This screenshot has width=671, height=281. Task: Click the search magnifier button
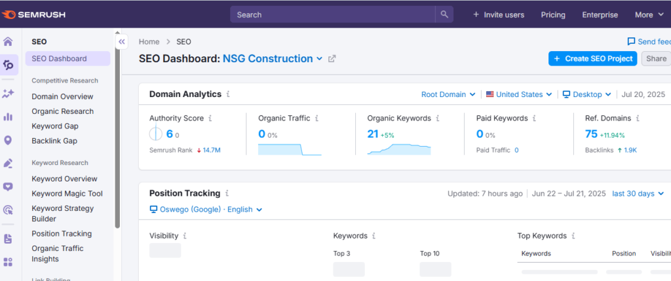pyautogui.click(x=444, y=14)
